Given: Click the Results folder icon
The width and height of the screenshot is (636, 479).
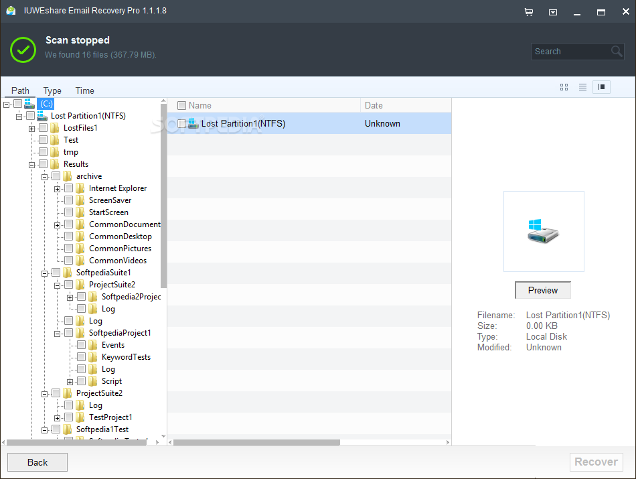Looking at the screenshot, I should [55, 164].
